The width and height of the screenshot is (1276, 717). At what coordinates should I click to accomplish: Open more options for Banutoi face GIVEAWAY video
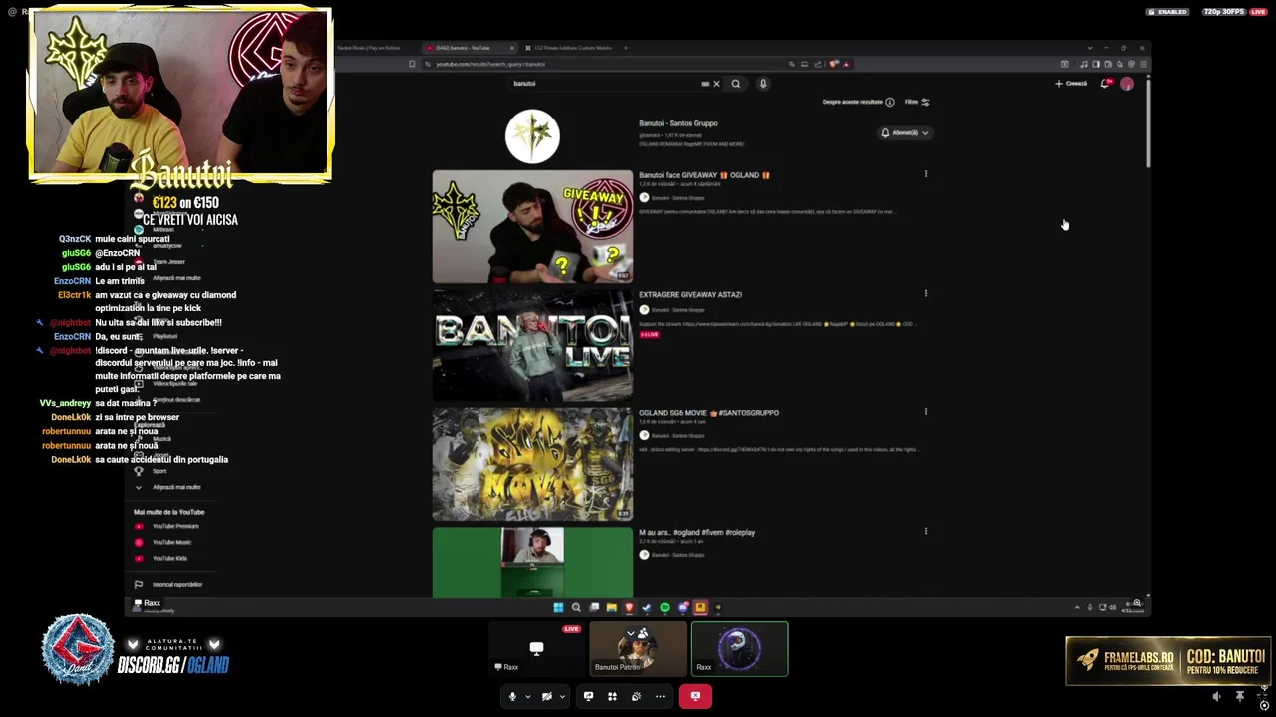coord(926,174)
